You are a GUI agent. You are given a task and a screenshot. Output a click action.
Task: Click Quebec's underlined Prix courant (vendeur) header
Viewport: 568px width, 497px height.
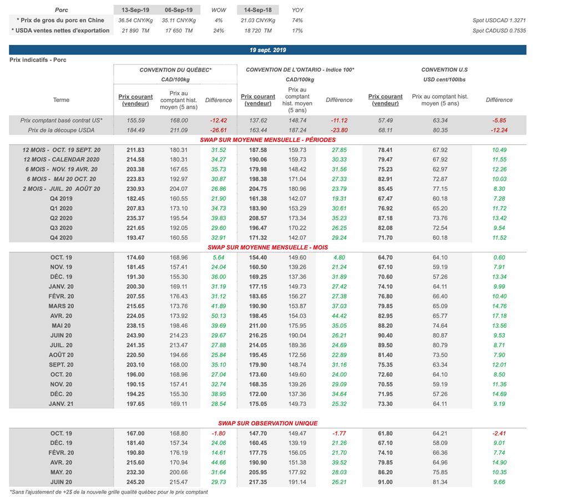pyautogui.click(x=135, y=100)
